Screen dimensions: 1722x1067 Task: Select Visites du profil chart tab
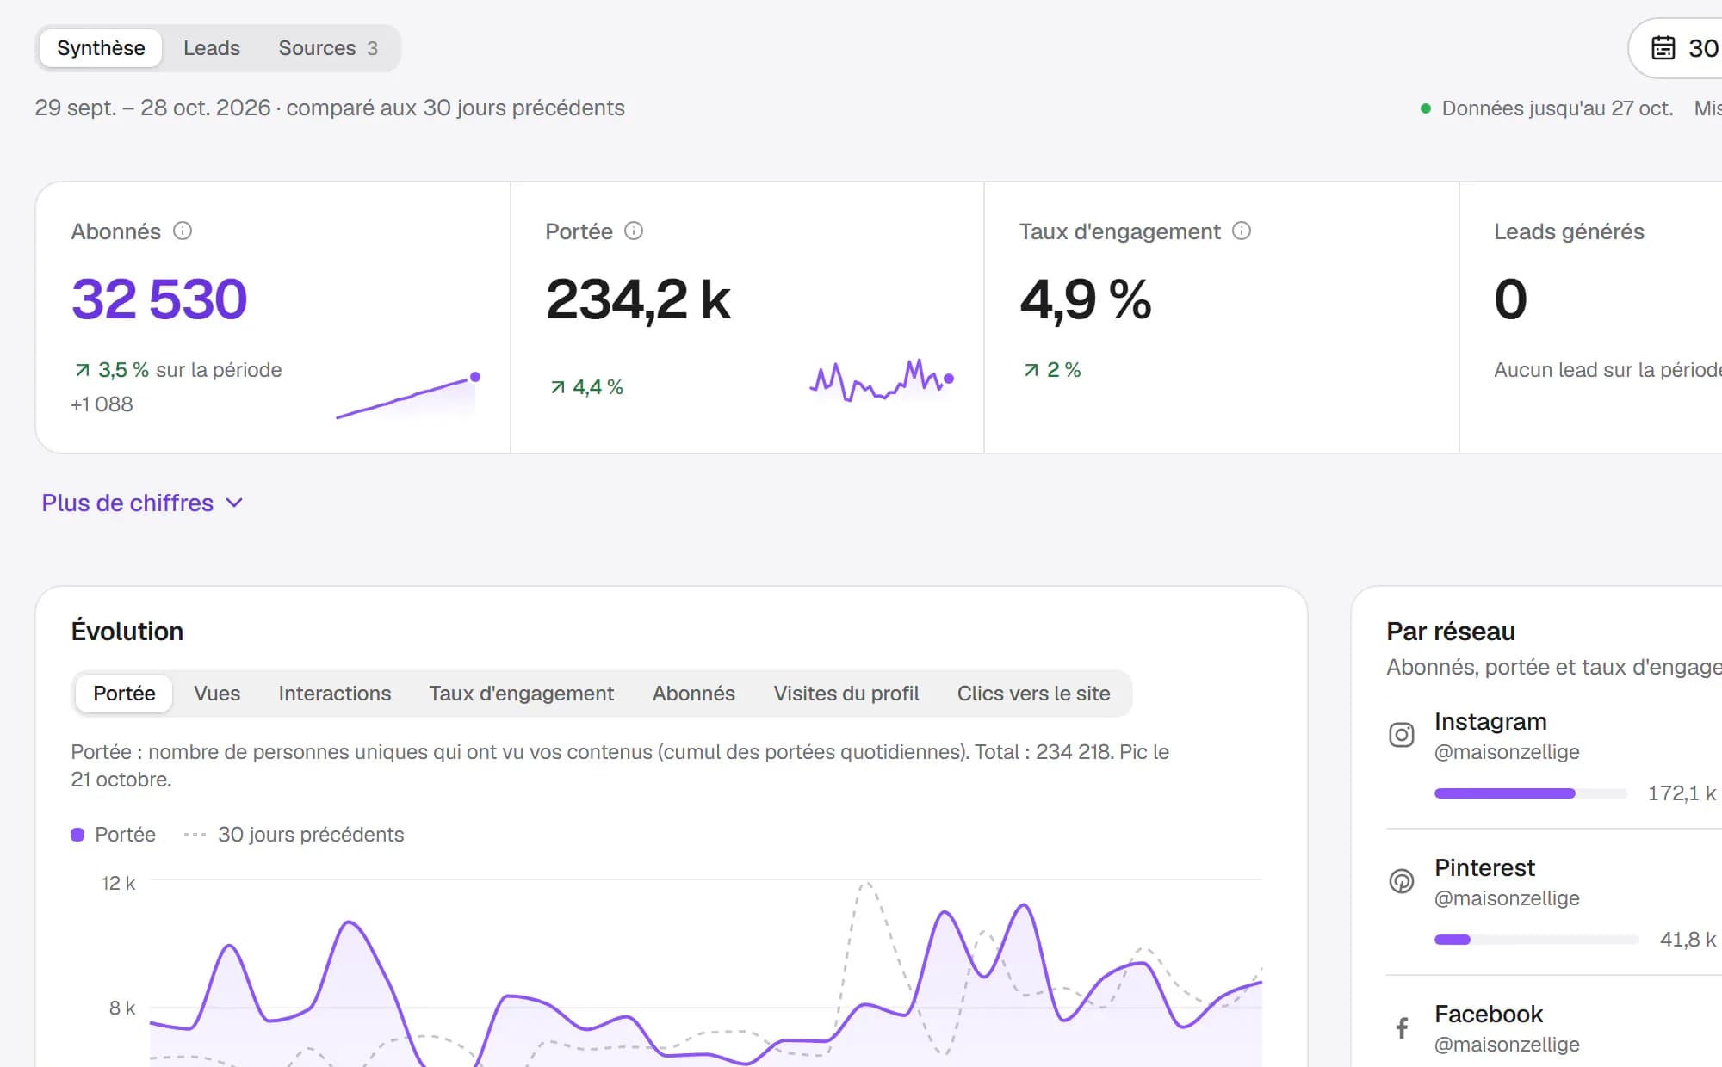(x=846, y=694)
